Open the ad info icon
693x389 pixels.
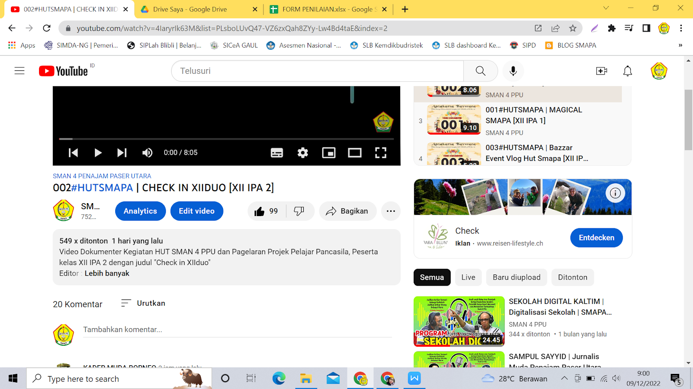[x=615, y=193]
